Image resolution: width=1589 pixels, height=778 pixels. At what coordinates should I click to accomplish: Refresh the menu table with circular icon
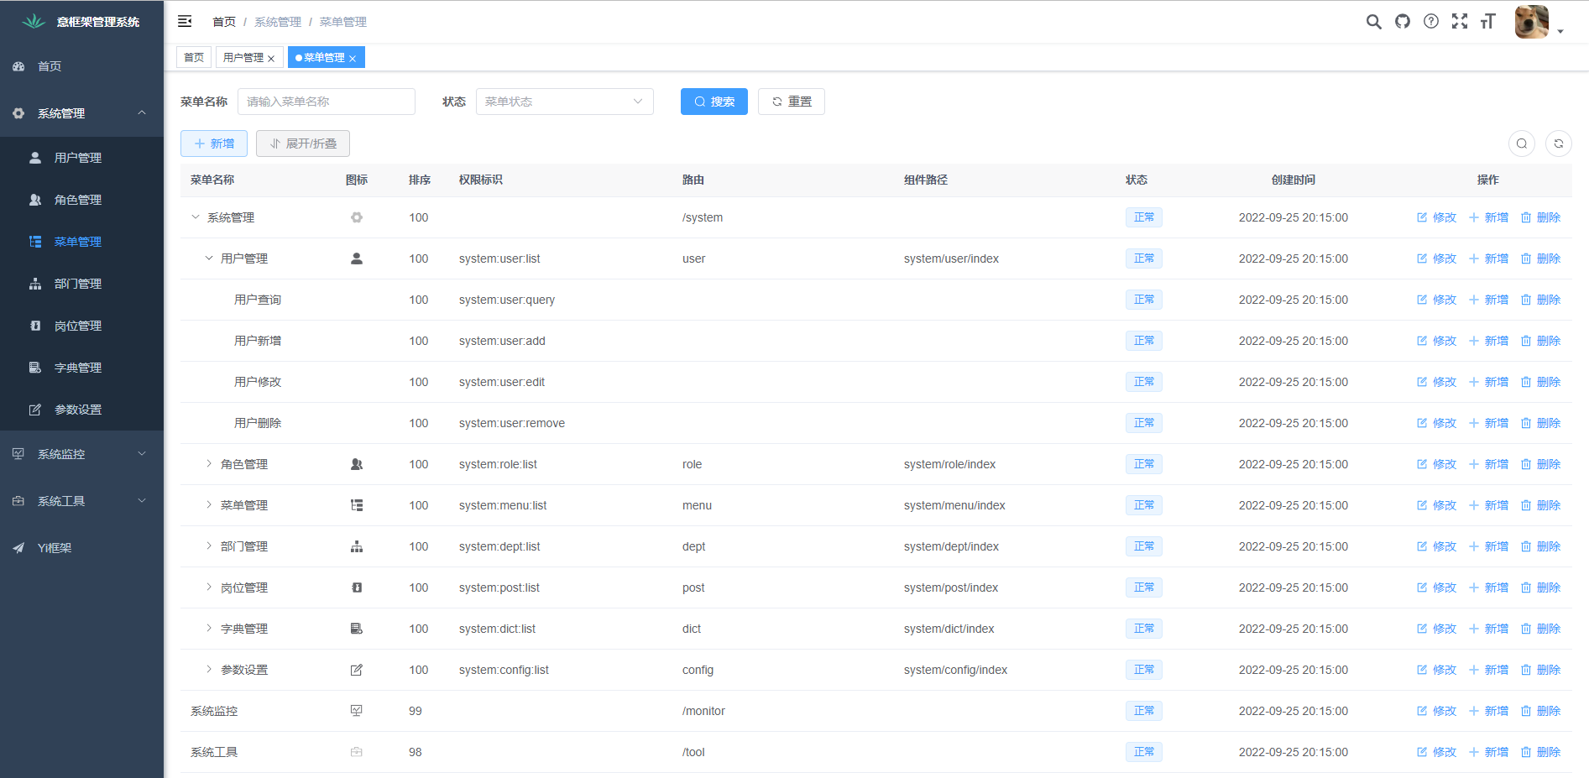point(1558,144)
